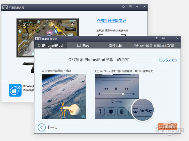Click the camera icon in swipe-up image corner
The height and width of the screenshot is (141, 189).
[x=83, y=116]
